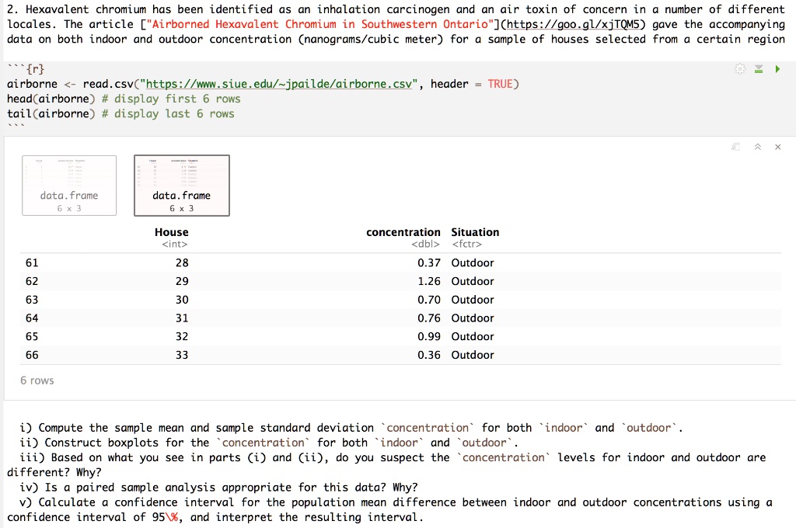Click the airborne.csv URL in code

279,84
